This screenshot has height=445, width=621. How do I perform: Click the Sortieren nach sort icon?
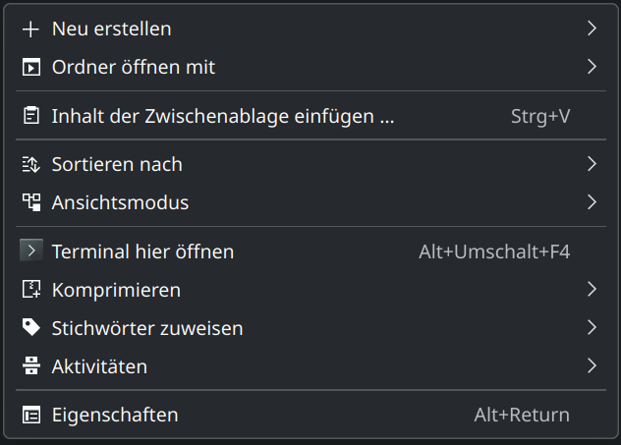[31, 164]
